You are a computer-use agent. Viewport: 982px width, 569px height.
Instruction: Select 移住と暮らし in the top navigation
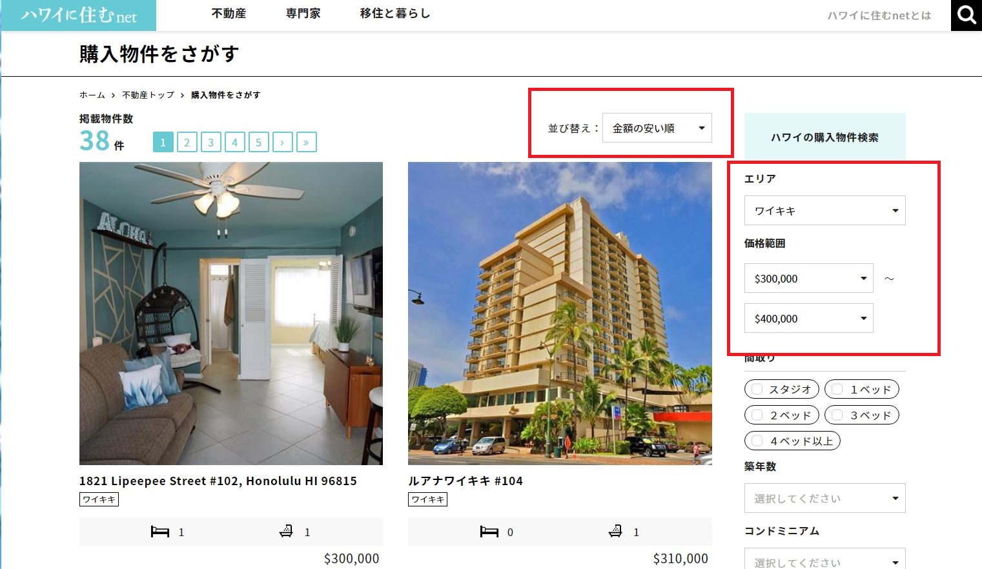(395, 14)
